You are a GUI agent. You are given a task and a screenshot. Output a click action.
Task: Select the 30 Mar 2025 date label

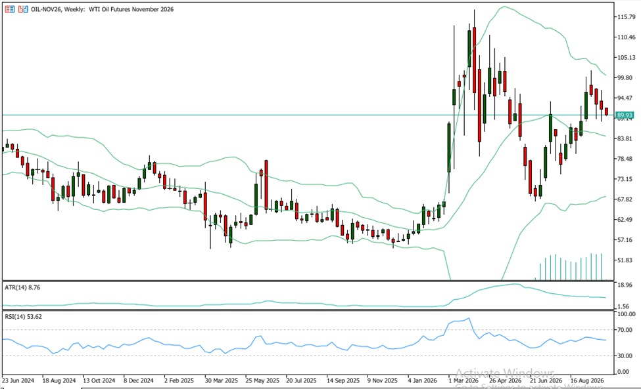(221, 380)
